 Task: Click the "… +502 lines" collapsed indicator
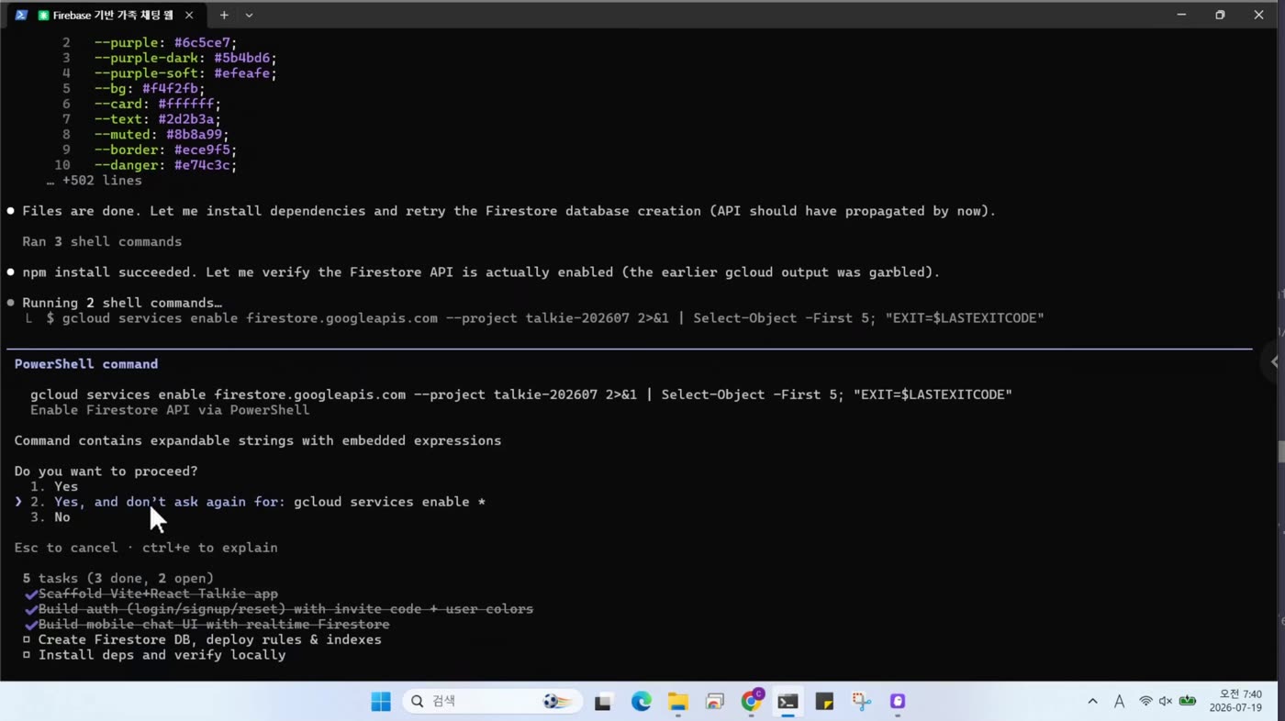[94, 181]
